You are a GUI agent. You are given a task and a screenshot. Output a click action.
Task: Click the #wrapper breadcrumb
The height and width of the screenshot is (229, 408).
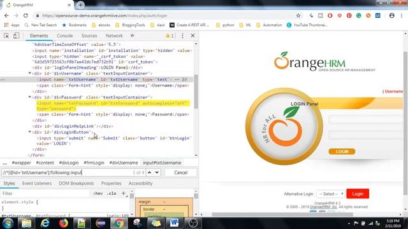point(21,163)
